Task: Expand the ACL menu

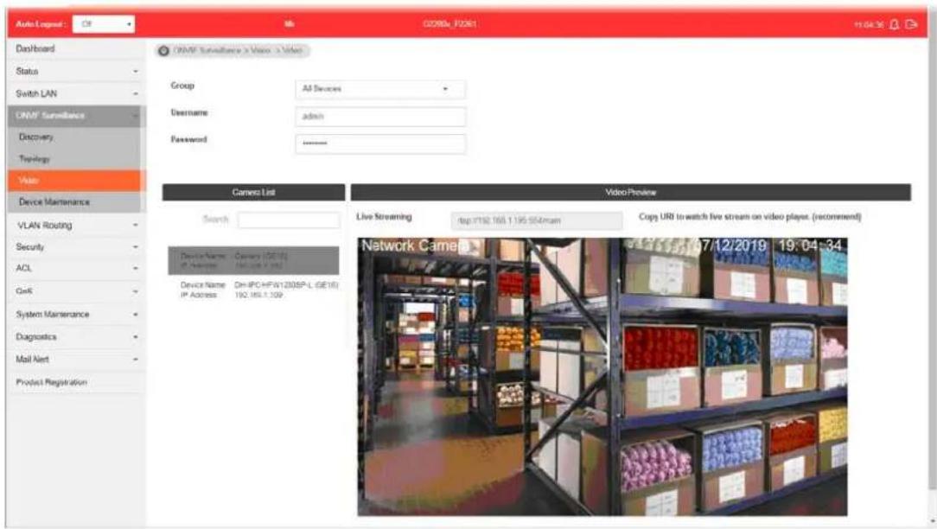Action: point(76,268)
